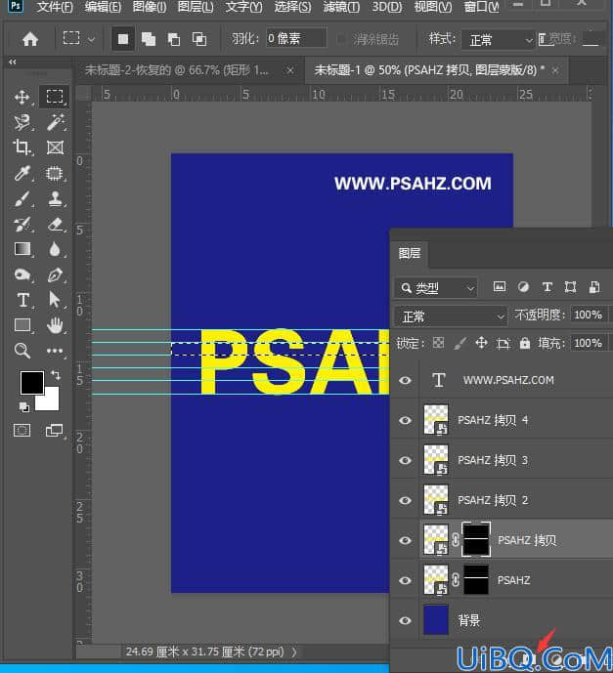The image size is (613, 673).
Task: Select the Path Selection tool
Action: click(55, 300)
